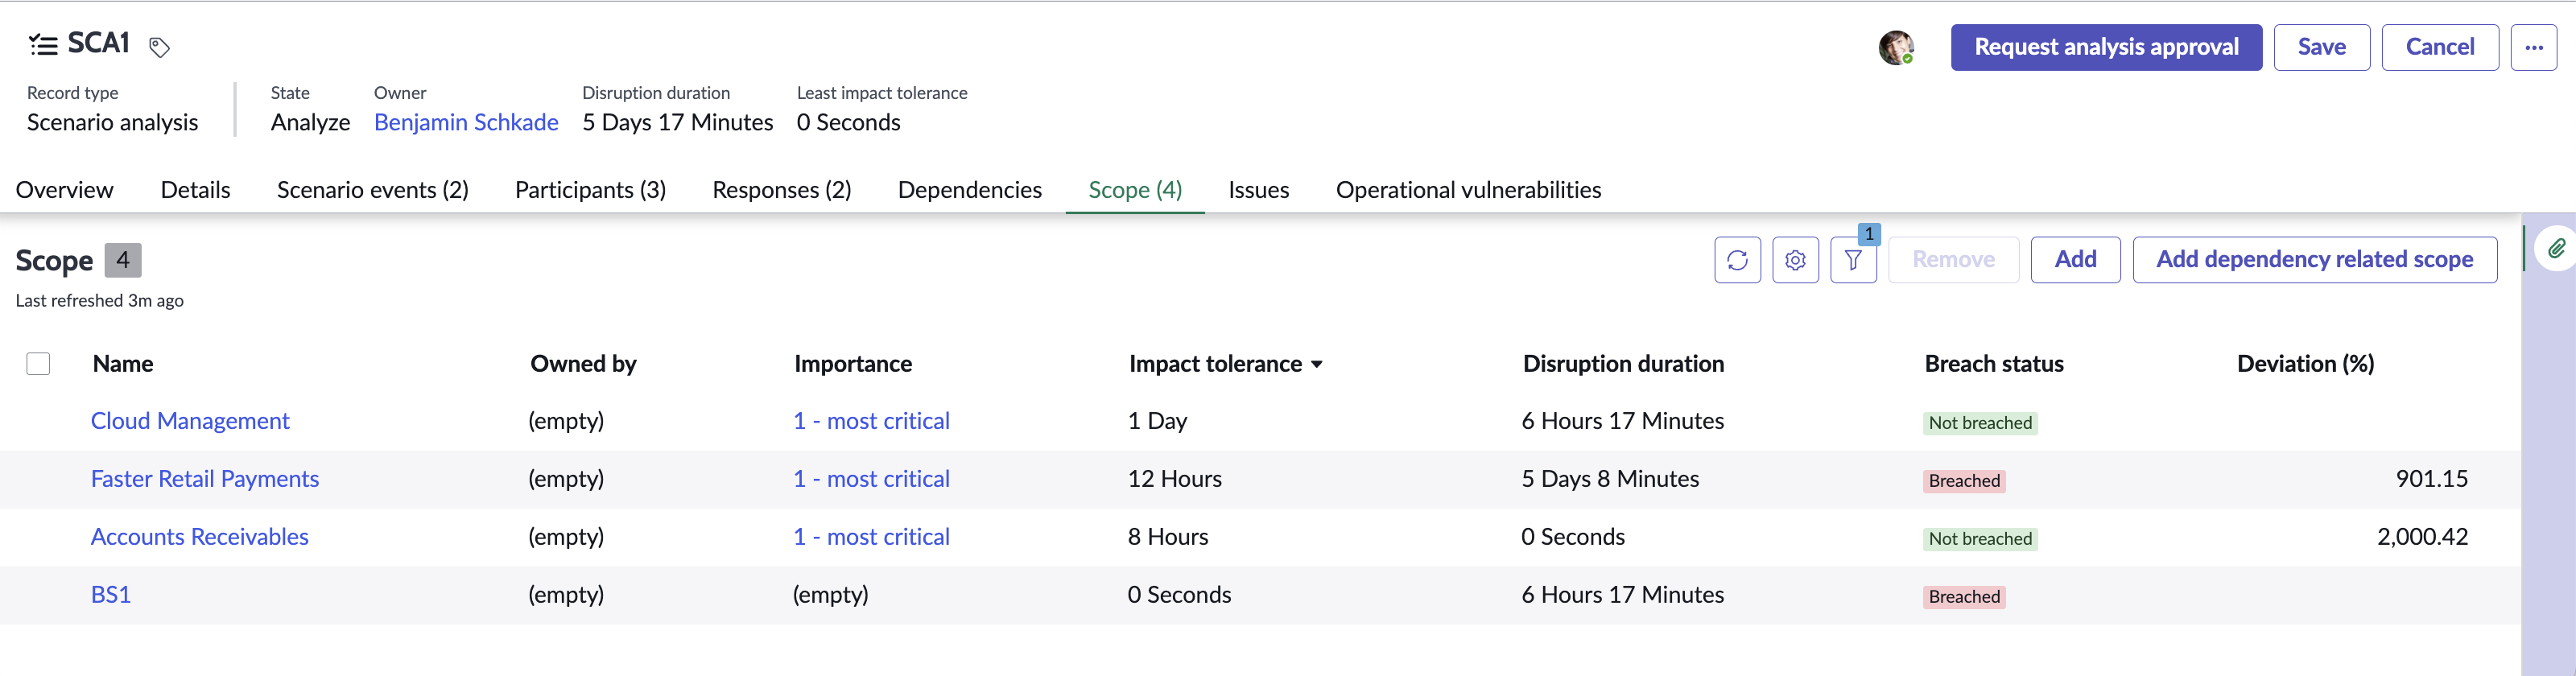Screen dimensions: 2576x676
Task: Switch to the Overview tab
Action: (x=65, y=190)
